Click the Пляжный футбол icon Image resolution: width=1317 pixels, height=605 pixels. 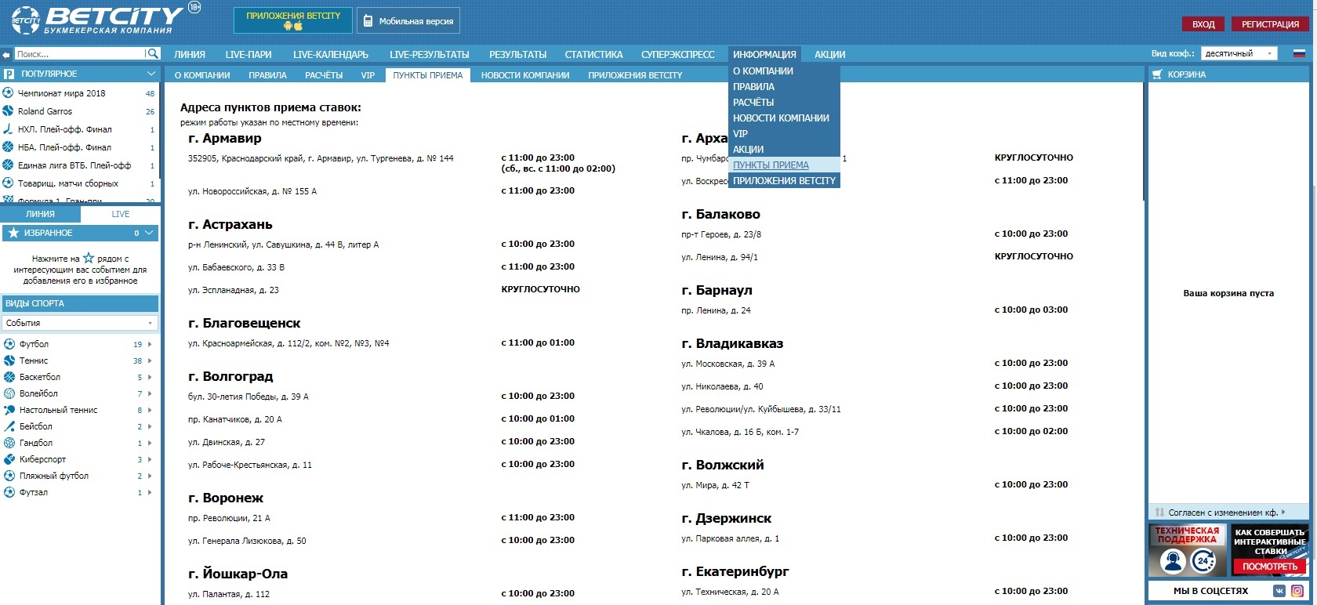(9, 476)
